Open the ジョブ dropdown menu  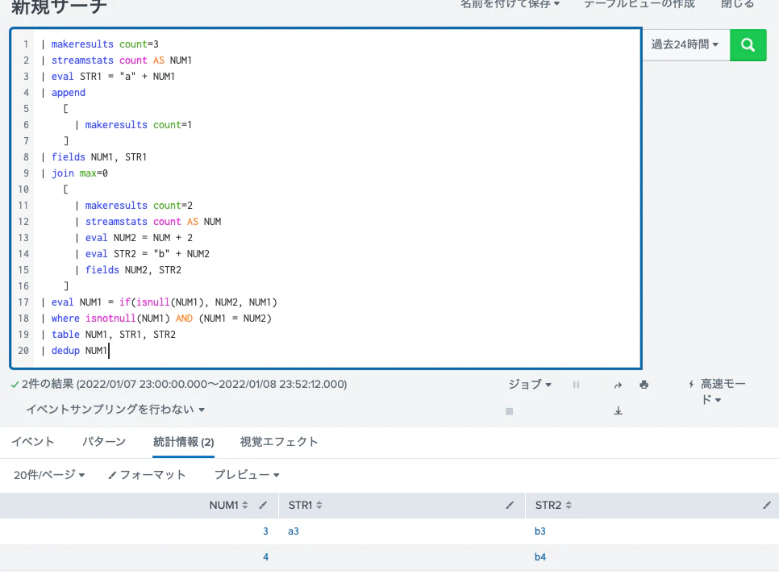click(x=530, y=384)
